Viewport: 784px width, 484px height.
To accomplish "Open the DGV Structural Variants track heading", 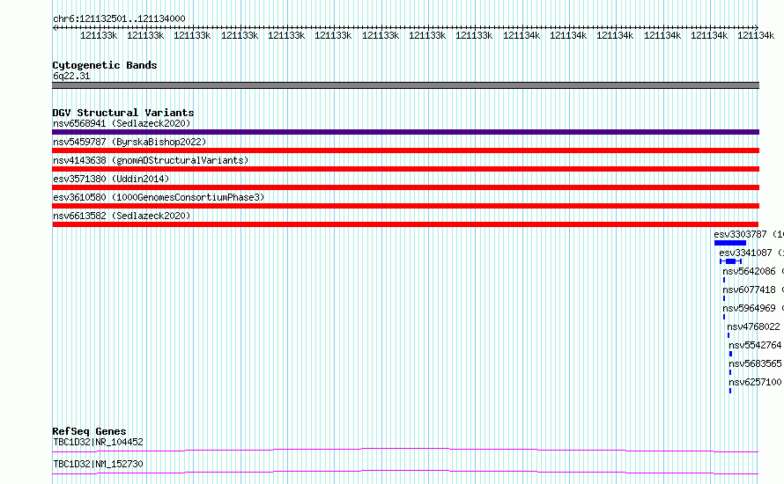I will click(123, 113).
